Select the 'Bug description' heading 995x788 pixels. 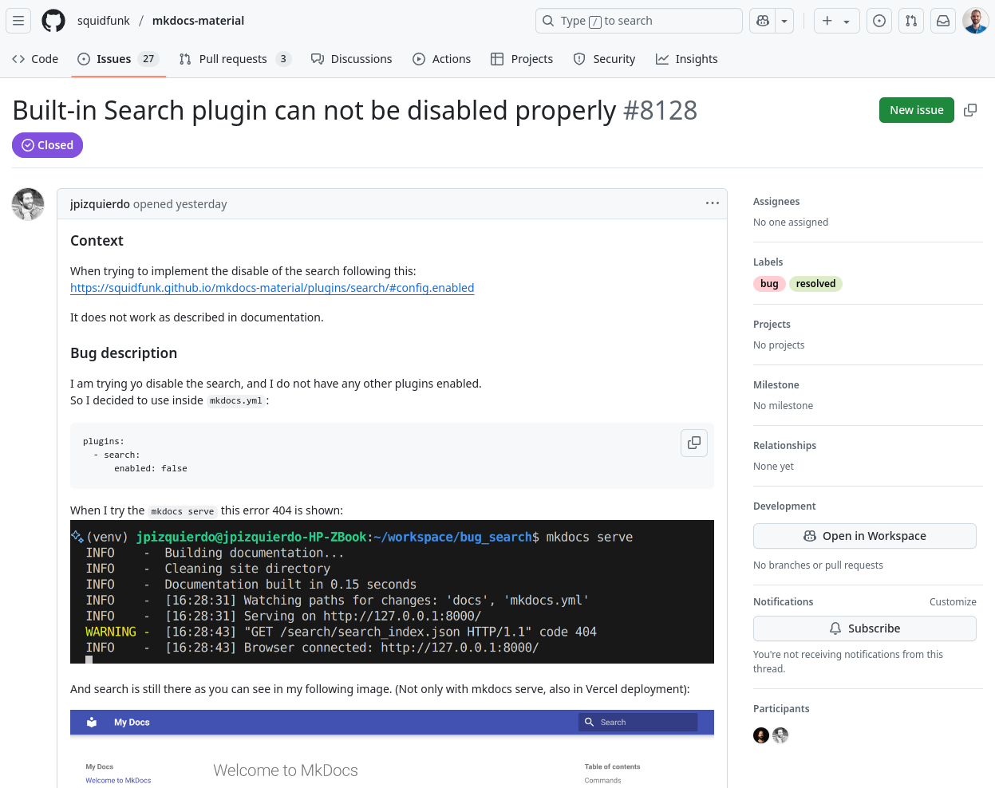pyautogui.click(x=124, y=353)
